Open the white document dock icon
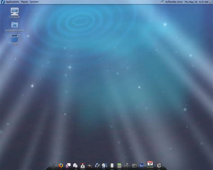 [112, 166]
